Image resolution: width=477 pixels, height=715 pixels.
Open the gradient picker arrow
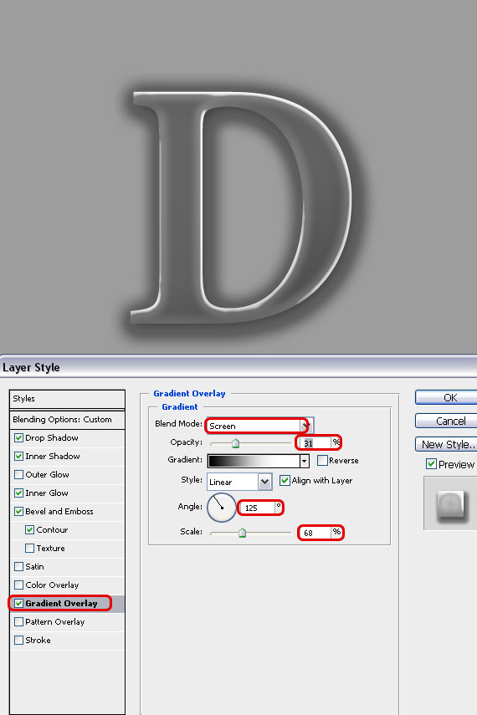pyautogui.click(x=304, y=461)
